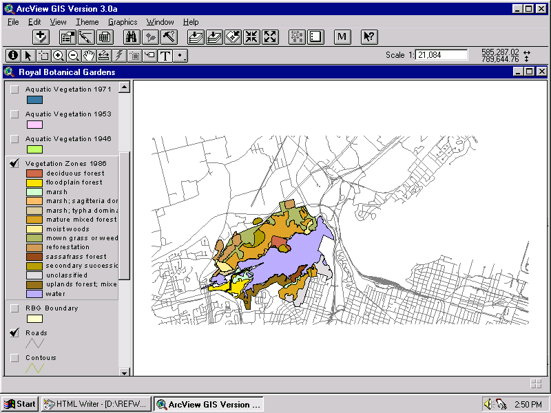Select the Identify tool
This screenshot has height=413, width=551.
coord(13,56)
